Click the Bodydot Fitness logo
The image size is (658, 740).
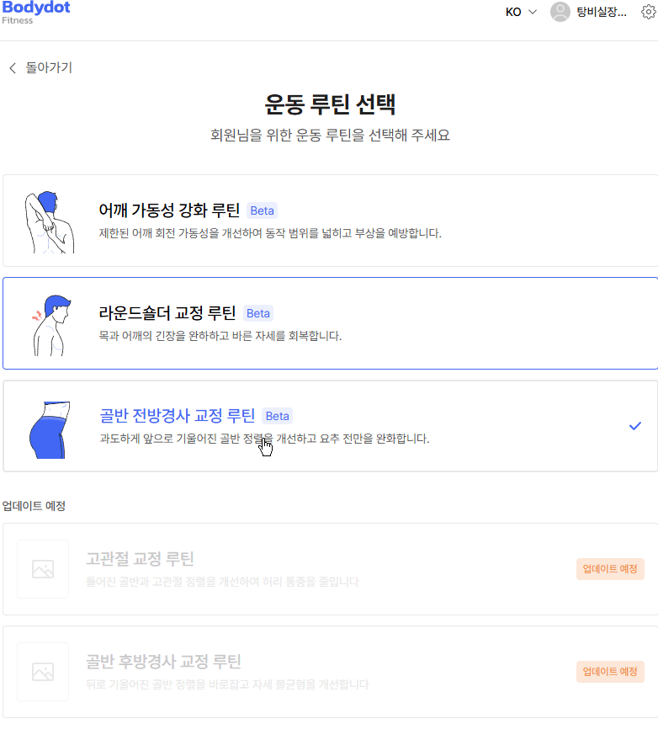(x=36, y=13)
